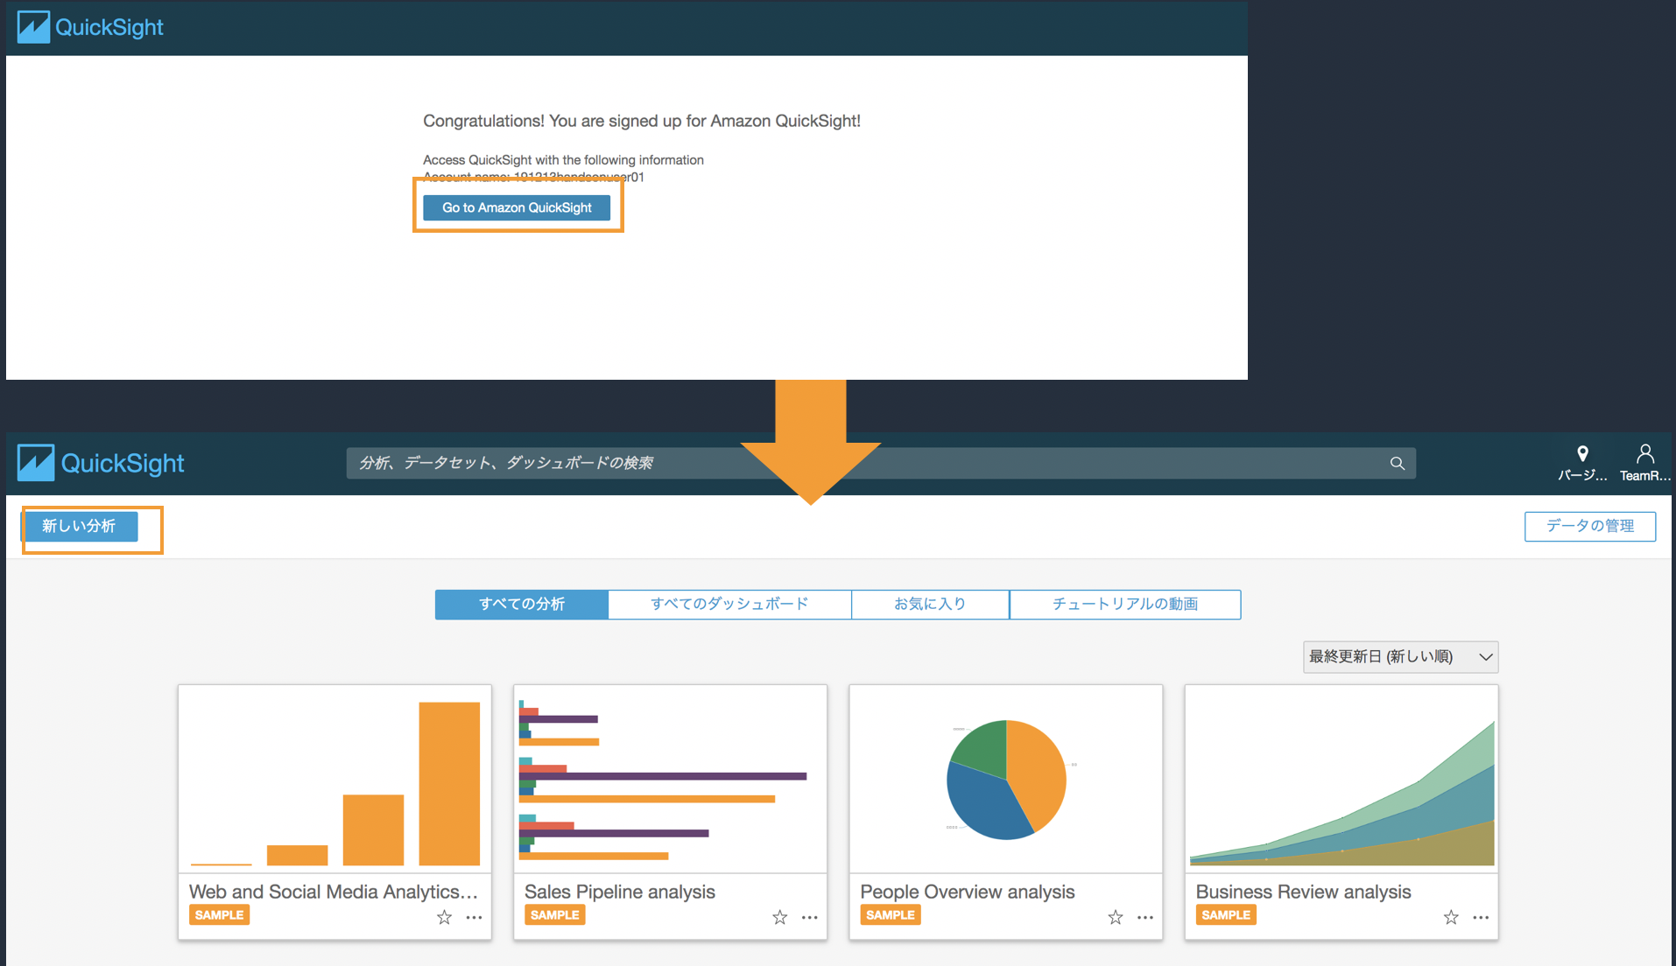Favorite Web and Social Media Analytics with star
1676x966 pixels.
point(444,917)
